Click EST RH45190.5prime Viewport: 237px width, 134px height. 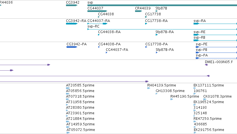(185, 96)
